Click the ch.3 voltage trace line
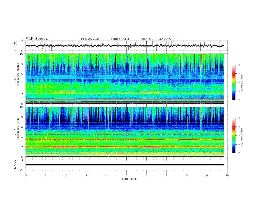256x197 pixels. [124, 165]
